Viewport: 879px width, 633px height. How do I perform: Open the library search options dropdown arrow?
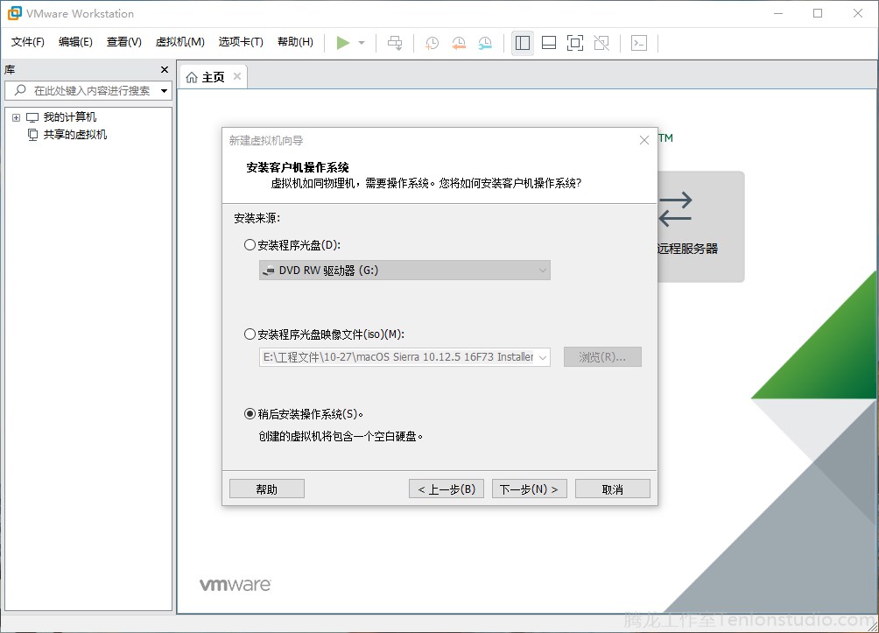pyautogui.click(x=165, y=91)
